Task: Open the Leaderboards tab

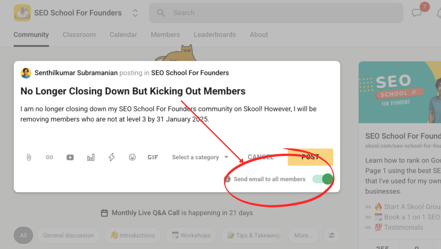Action: [x=215, y=35]
